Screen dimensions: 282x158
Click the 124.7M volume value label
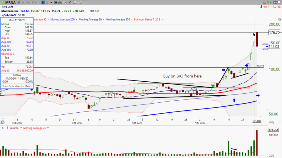(273, 130)
